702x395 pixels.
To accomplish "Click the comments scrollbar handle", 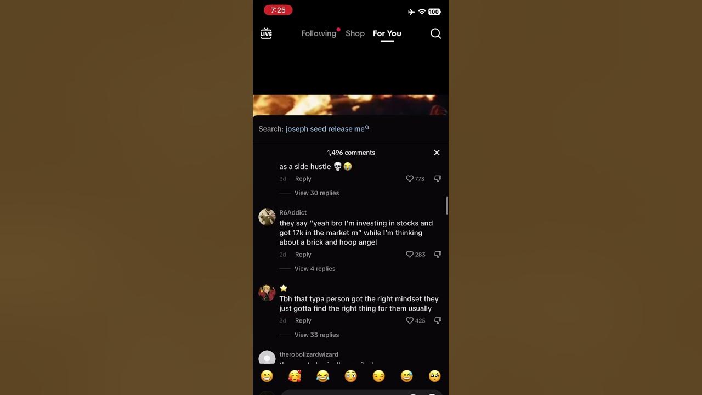I will [447, 206].
